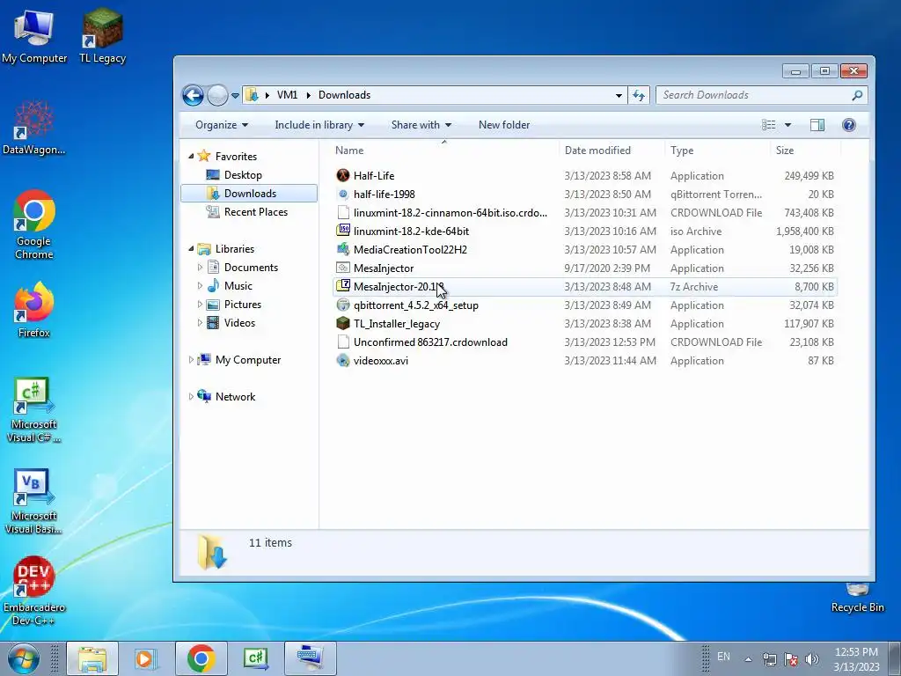Select the Unconfirmed 863217.crdownload file icon
This screenshot has height=676, width=901.
pos(343,342)
